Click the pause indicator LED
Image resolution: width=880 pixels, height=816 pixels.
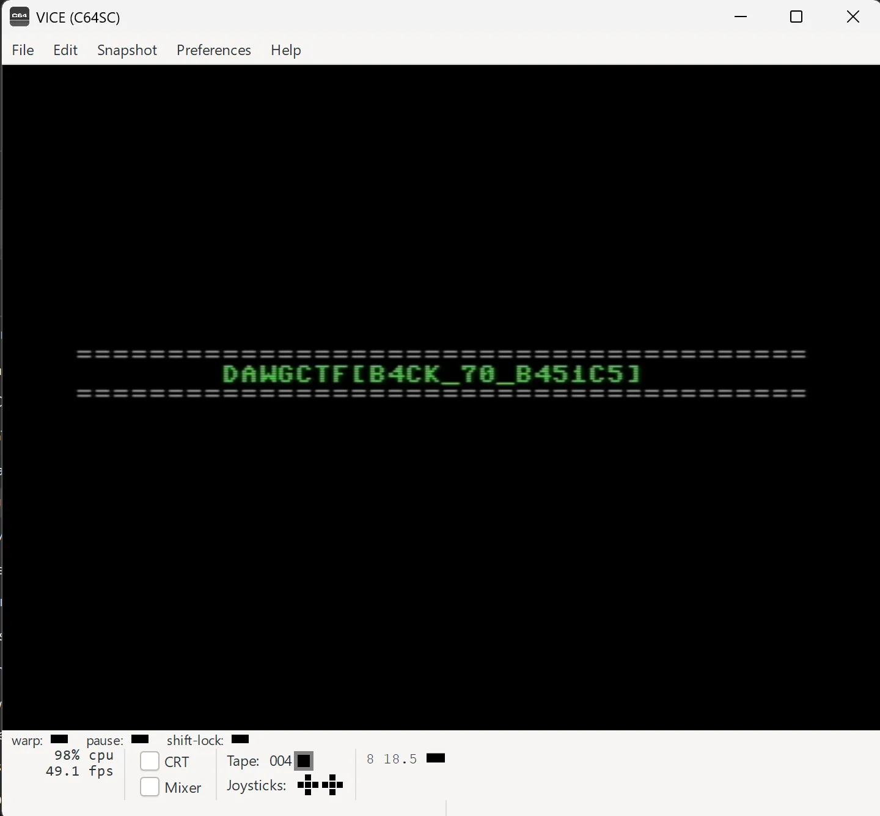coord(140,739)
